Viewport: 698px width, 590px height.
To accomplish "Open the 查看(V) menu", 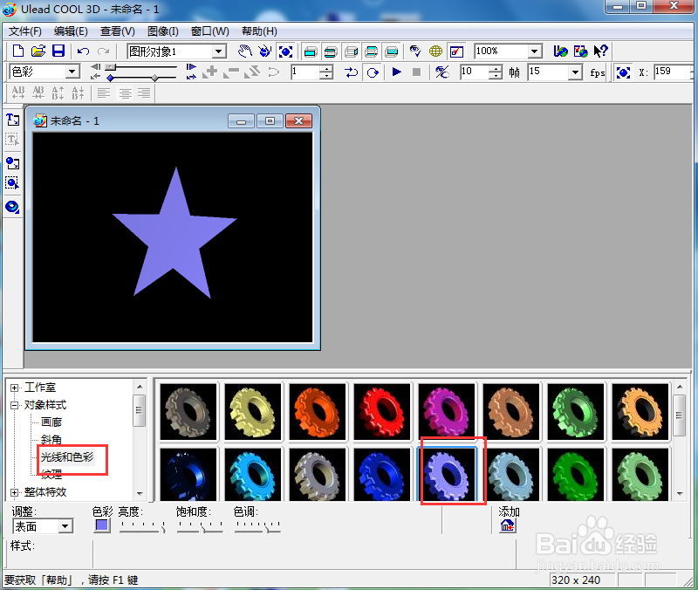I will coord(118,31).
